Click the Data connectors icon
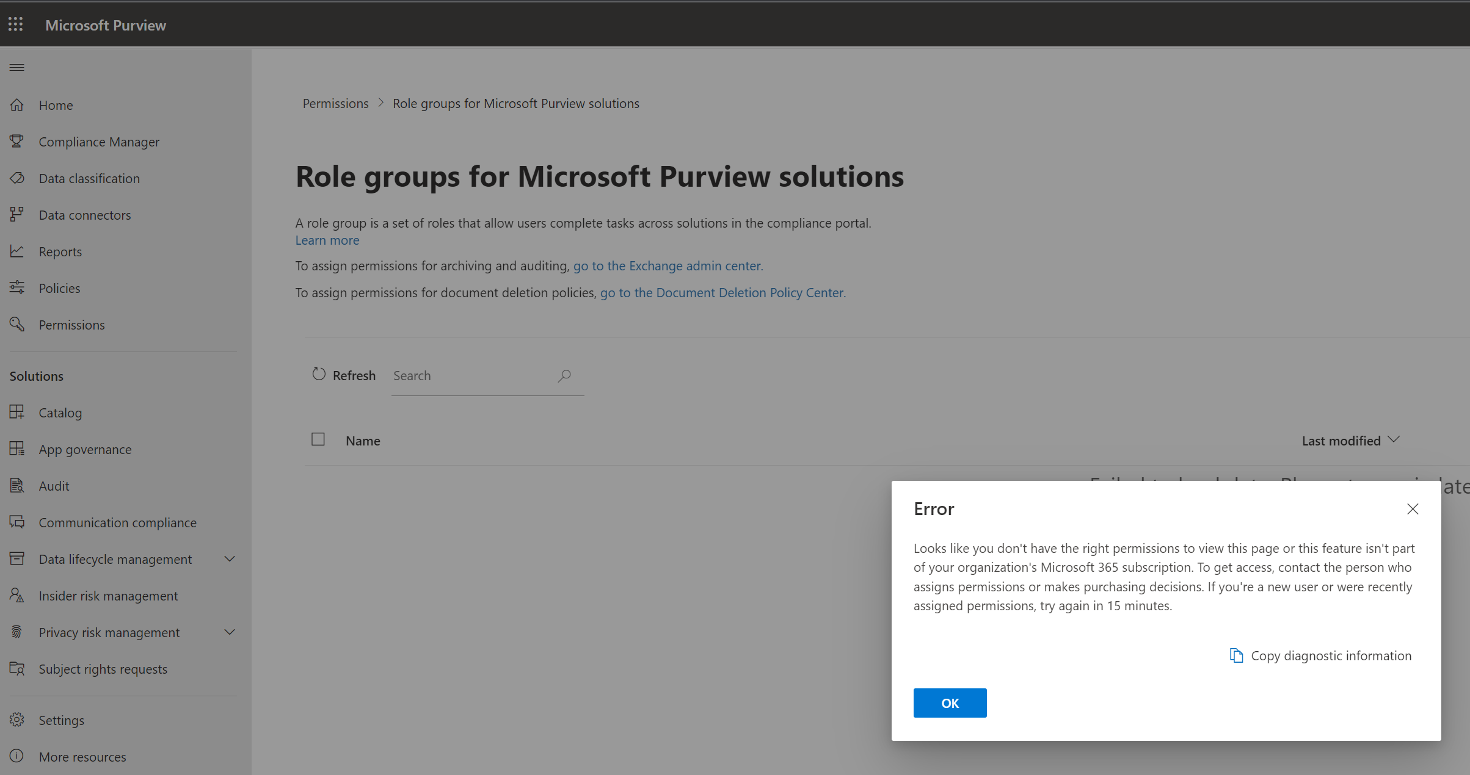The width and height of the screenshot is (1470, 775). (x=17, y=215)
